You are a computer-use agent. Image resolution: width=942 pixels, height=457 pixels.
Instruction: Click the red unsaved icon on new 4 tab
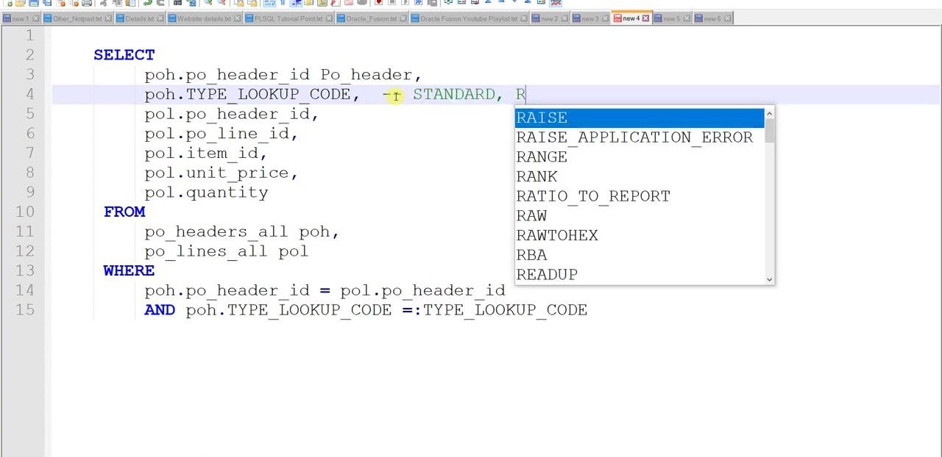click(617, 18)
